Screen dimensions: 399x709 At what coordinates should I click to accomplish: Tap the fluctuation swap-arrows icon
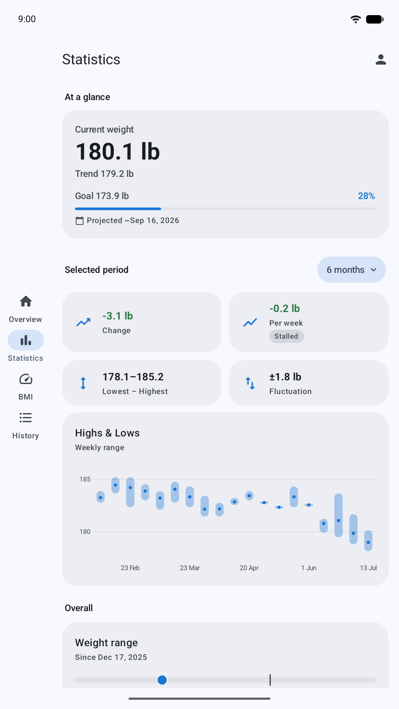coord(250,383)
